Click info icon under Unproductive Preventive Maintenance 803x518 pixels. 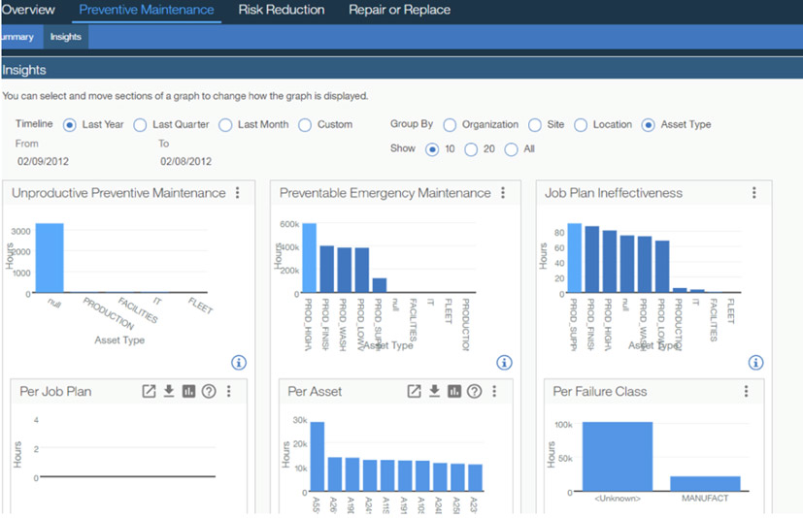click(239, 362)
